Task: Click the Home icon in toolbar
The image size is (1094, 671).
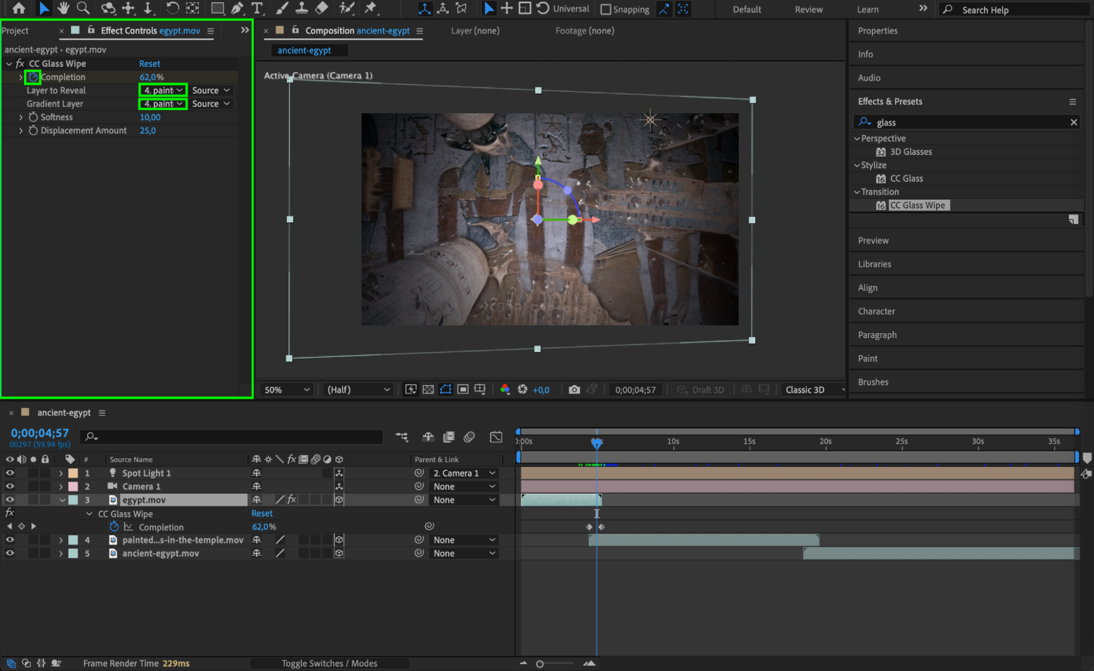Action: pyautogui.click(x=19, y=8)
